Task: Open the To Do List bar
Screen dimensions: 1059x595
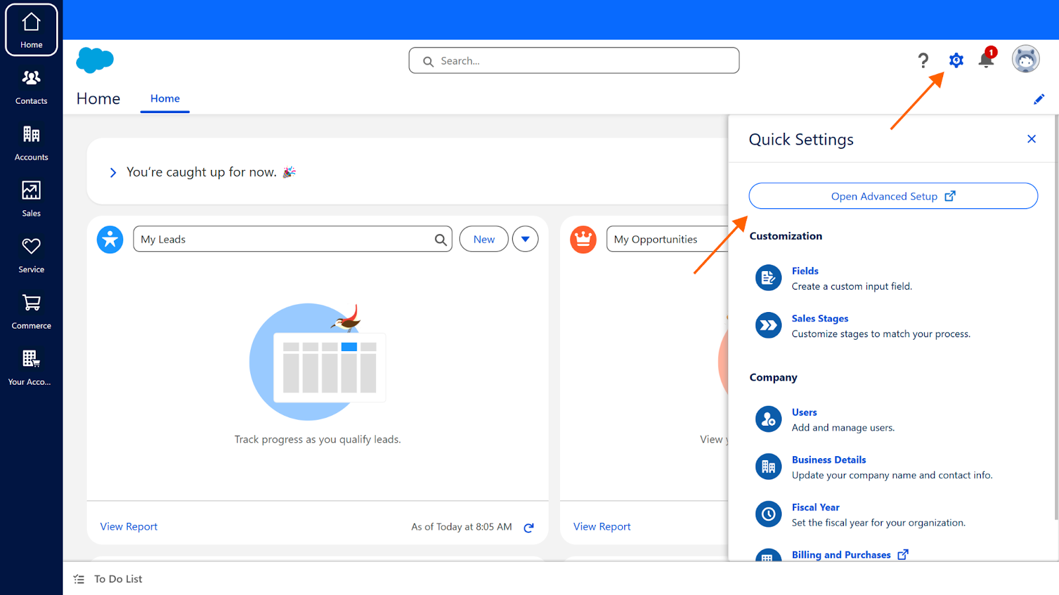Action: pos(561,578)
